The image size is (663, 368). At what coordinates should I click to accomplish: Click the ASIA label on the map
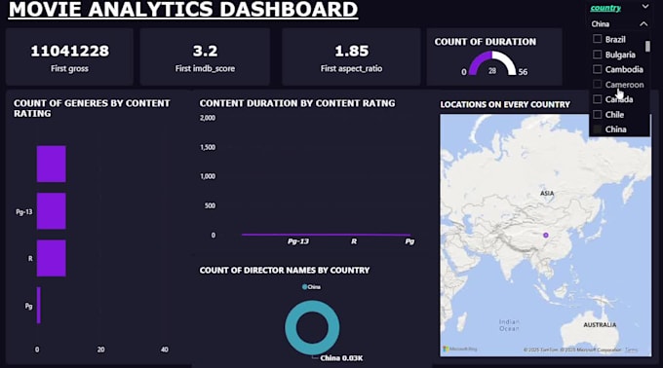(547, 194)
